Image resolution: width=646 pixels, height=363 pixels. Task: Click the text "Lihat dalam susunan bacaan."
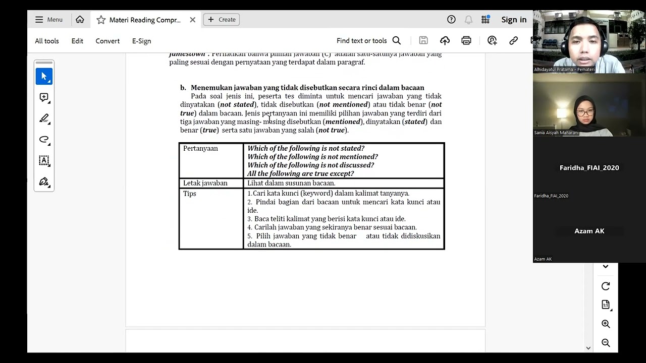click(x=291, y=183)
